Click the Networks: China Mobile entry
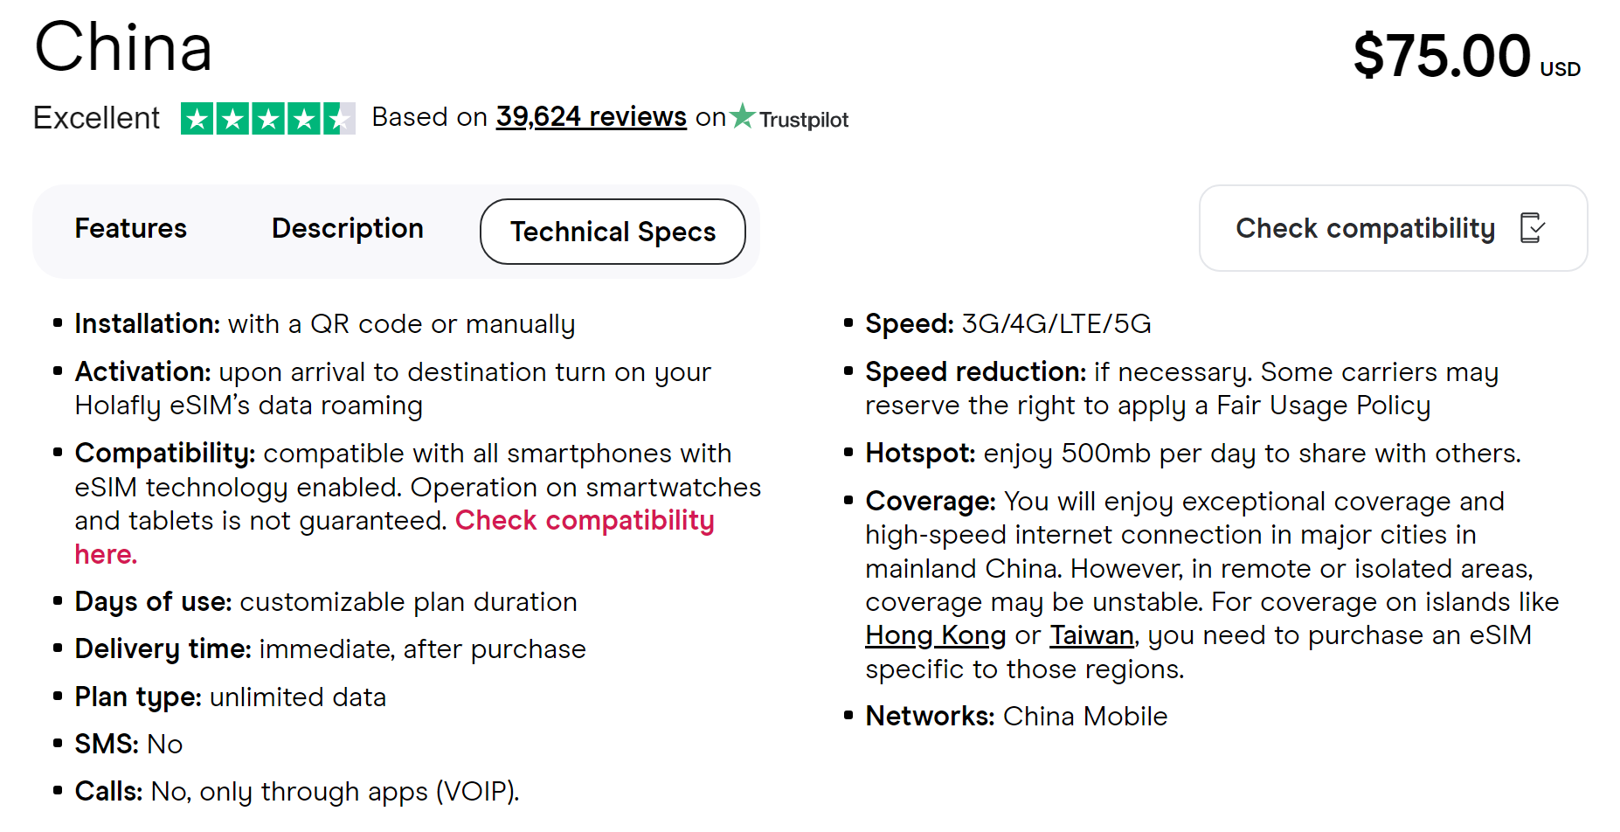The image size is (1620, 832). [1015, 717]
